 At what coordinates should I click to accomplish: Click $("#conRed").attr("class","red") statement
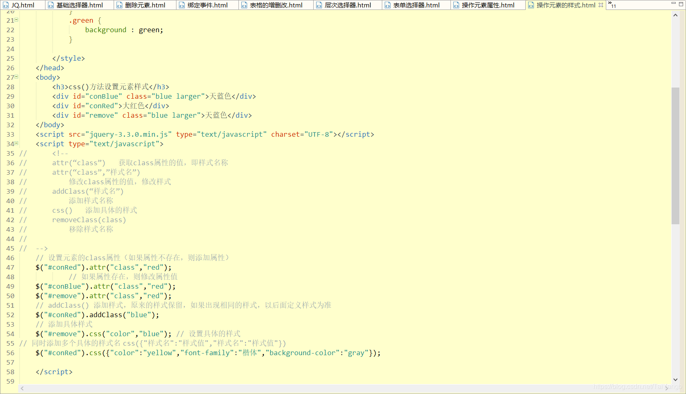pyautogui.click(x=104, y=267)
